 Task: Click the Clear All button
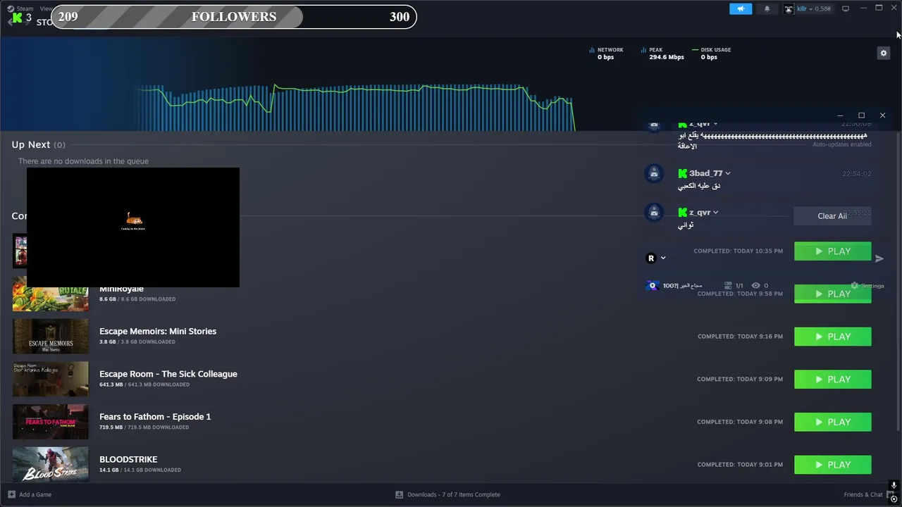(x=832, y=216)
